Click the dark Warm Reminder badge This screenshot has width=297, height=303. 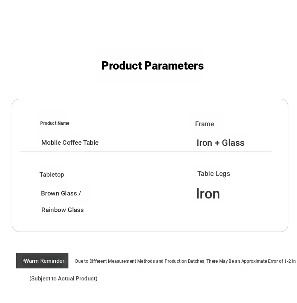tap(42, 261)
